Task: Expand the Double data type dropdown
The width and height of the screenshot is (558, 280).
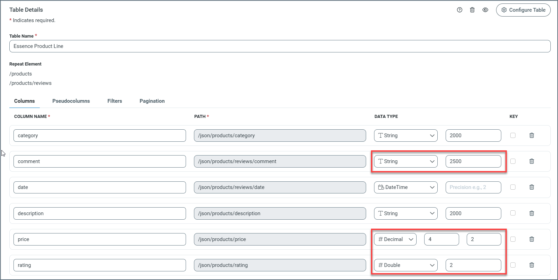Action: (x=406, y=265)
